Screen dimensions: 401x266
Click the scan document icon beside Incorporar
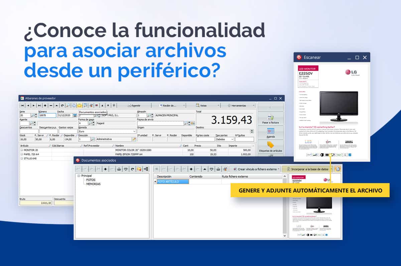338,169
